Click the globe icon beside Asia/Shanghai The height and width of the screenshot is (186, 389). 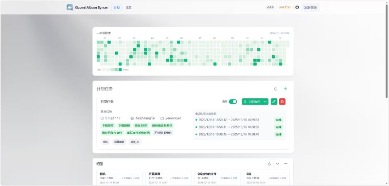click(x=132, y=118)
